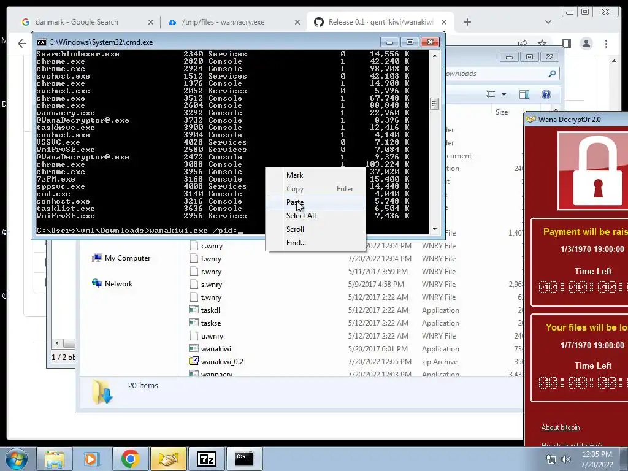Open Windows Explorer from the taskbar

point(55,459)
